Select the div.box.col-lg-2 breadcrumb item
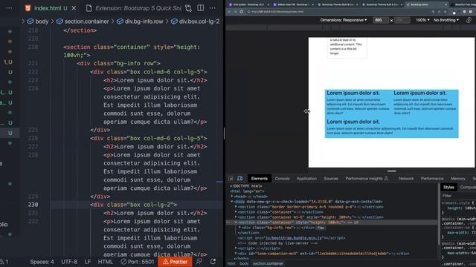 point(196,22)
